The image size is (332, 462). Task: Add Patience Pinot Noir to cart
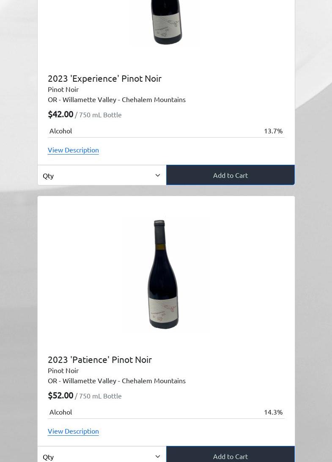pyautogui.click(x=230, y=455)
